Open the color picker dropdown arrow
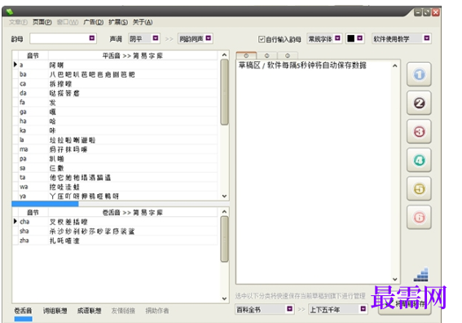462x323 pixels. 360,38
